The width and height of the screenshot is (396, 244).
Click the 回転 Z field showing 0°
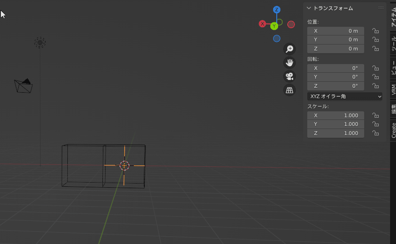tap(335, 86)
